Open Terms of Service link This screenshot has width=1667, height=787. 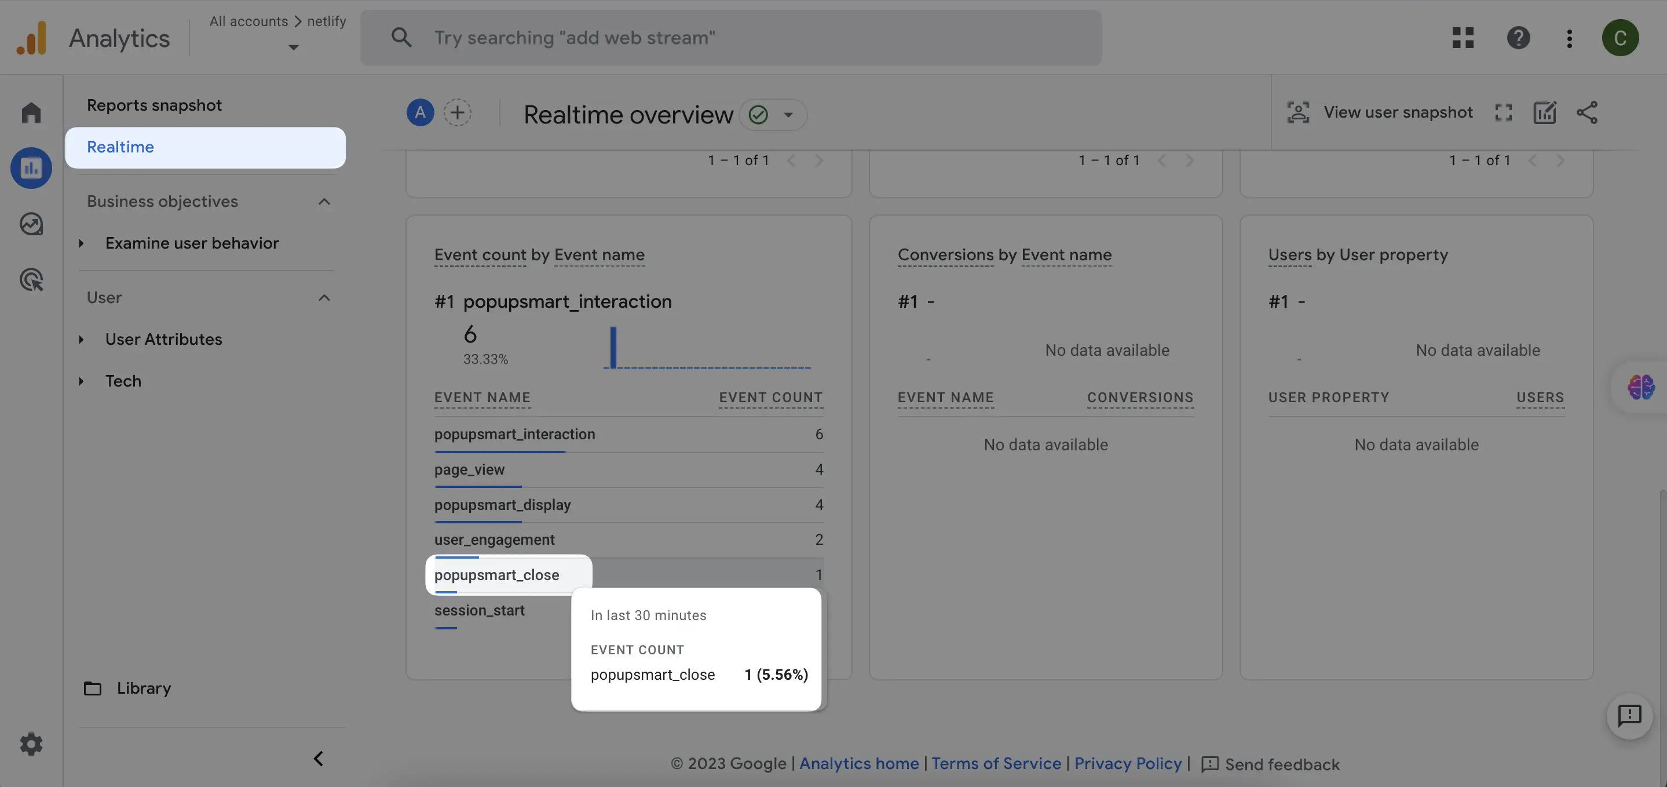(x=996, y=764)
